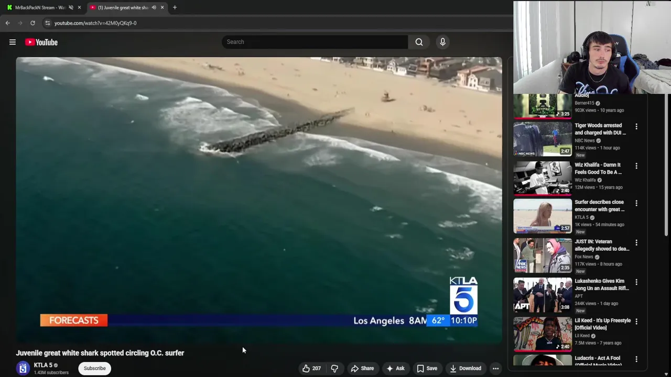Open options for Lukashenko Gives Kim video
The image size is (671, 377).
(636, 282)
